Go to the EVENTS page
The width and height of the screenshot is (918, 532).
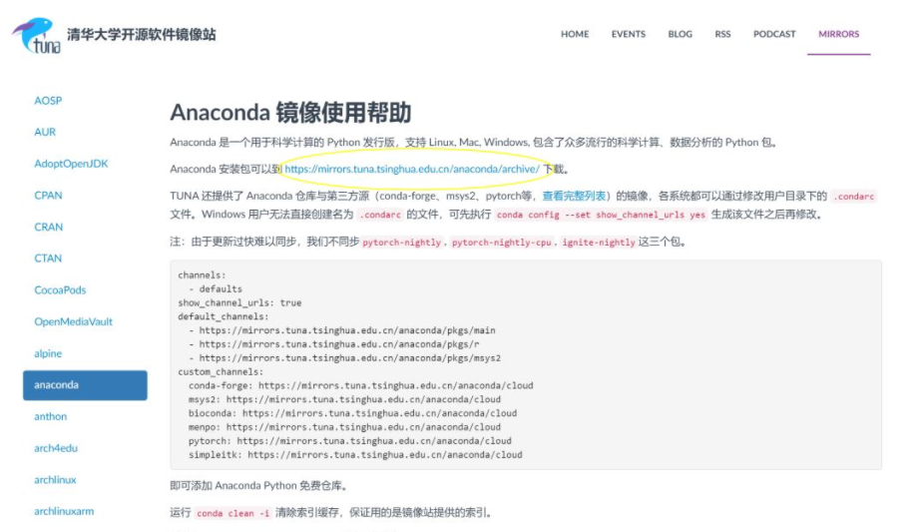pyautogui.click(x=628, y=34)
